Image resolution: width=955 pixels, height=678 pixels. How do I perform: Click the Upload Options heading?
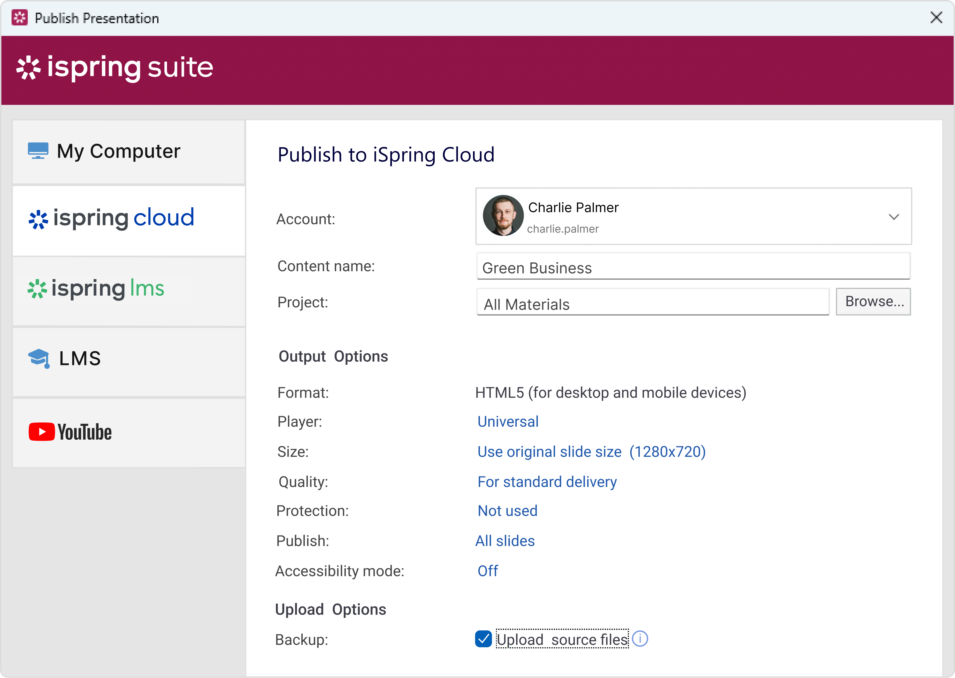(x=331, y=610)
